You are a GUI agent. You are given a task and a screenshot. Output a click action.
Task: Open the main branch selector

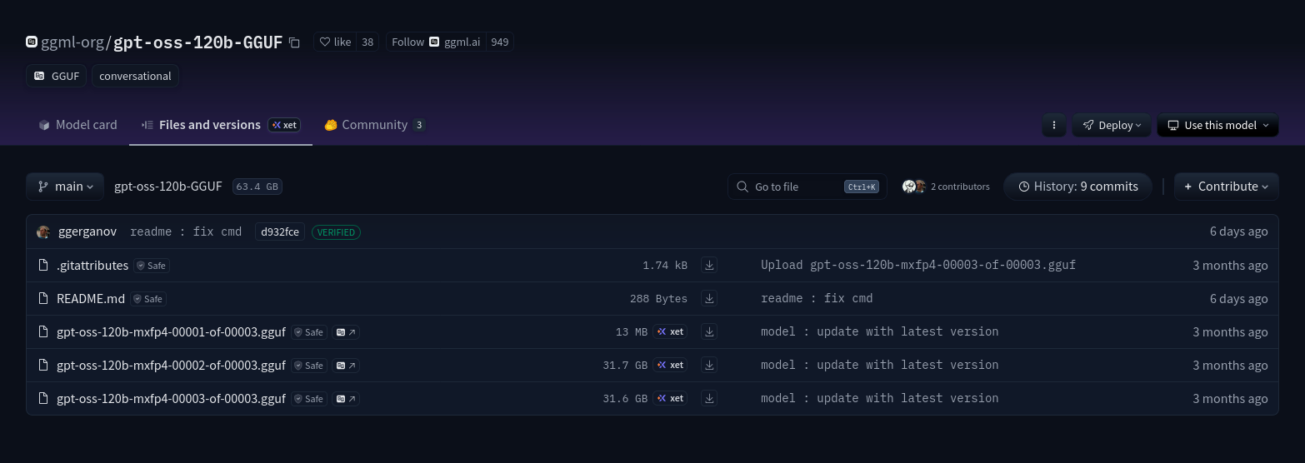tap(65, 187)
